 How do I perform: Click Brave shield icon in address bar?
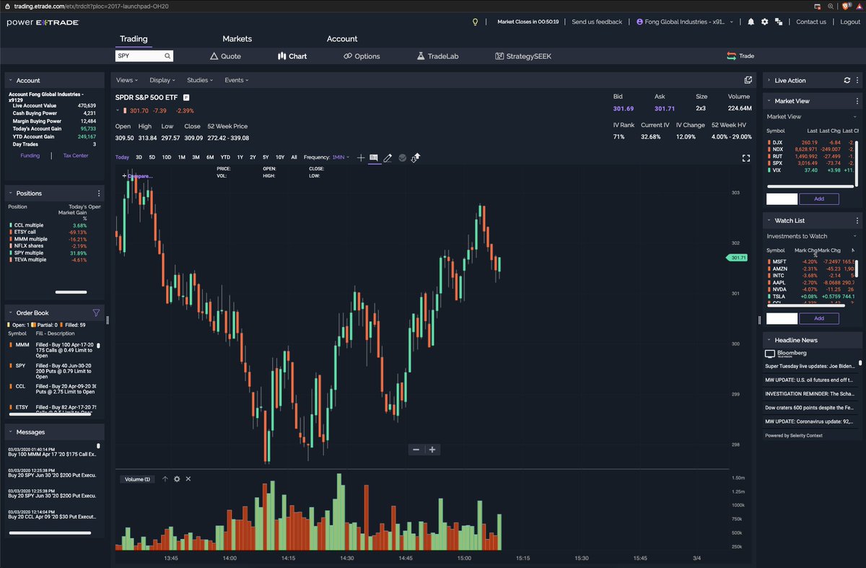tap(845, 5)
